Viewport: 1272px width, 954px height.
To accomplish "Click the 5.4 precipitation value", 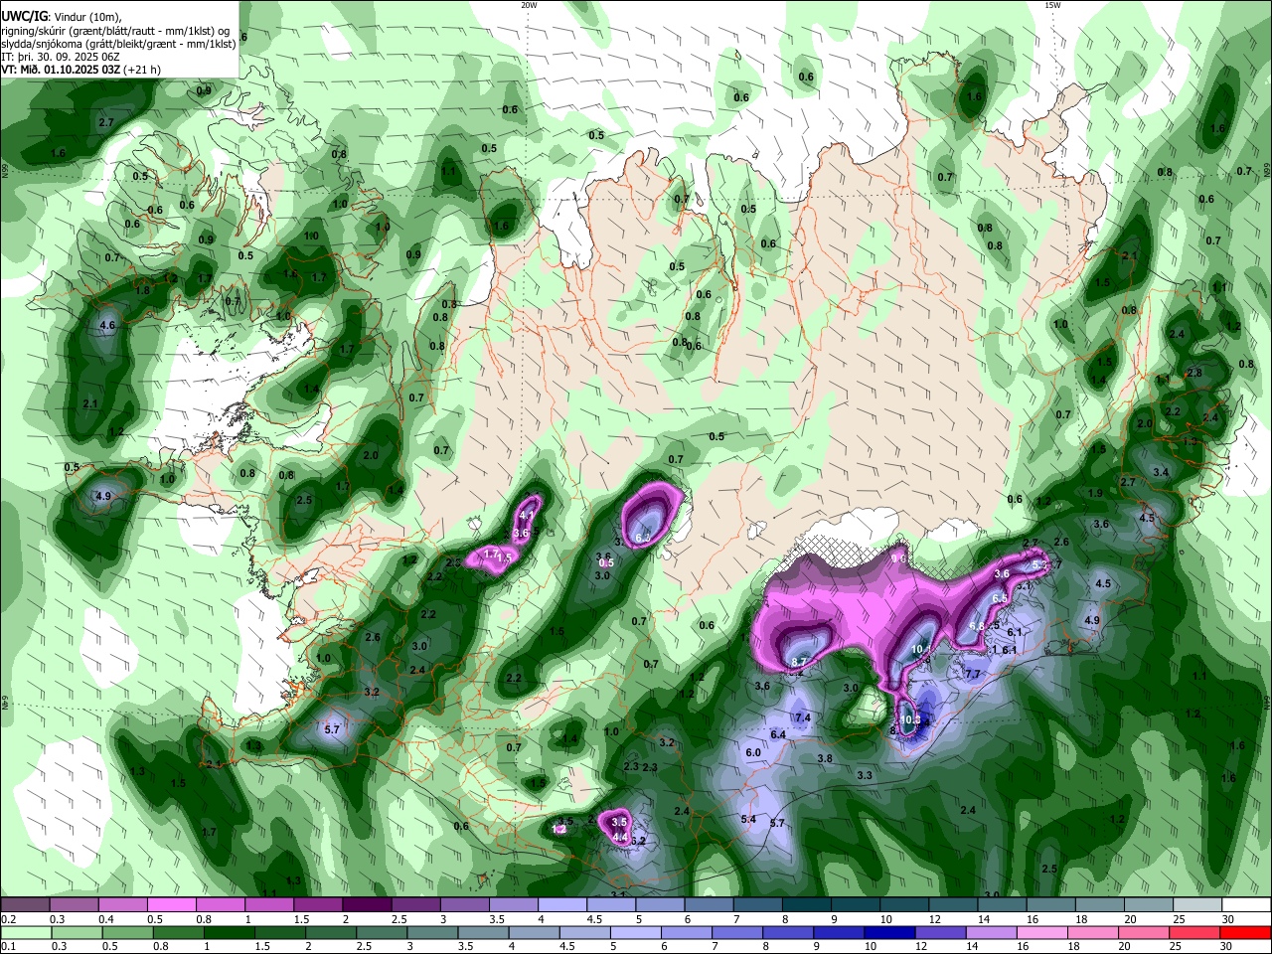I will [748, 819].
